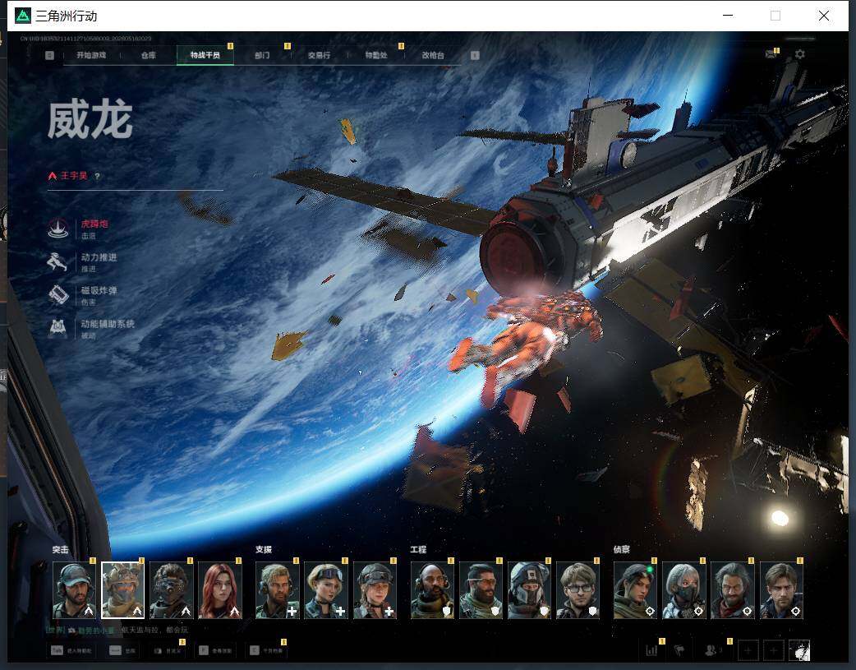Select the 特战干员 tab
856x670 pixels.
(x=205, y=55)
